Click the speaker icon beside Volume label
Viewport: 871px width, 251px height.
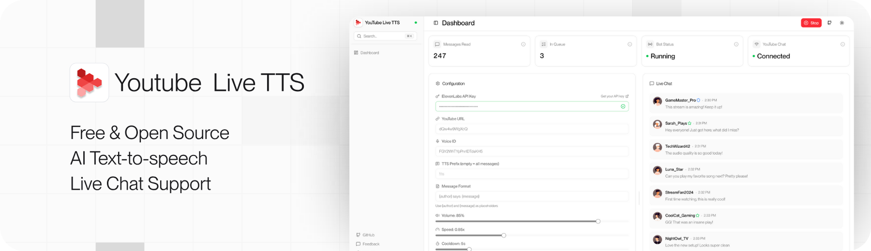click(x=437, y=215)
